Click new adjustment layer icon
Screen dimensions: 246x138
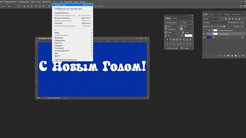232,56
